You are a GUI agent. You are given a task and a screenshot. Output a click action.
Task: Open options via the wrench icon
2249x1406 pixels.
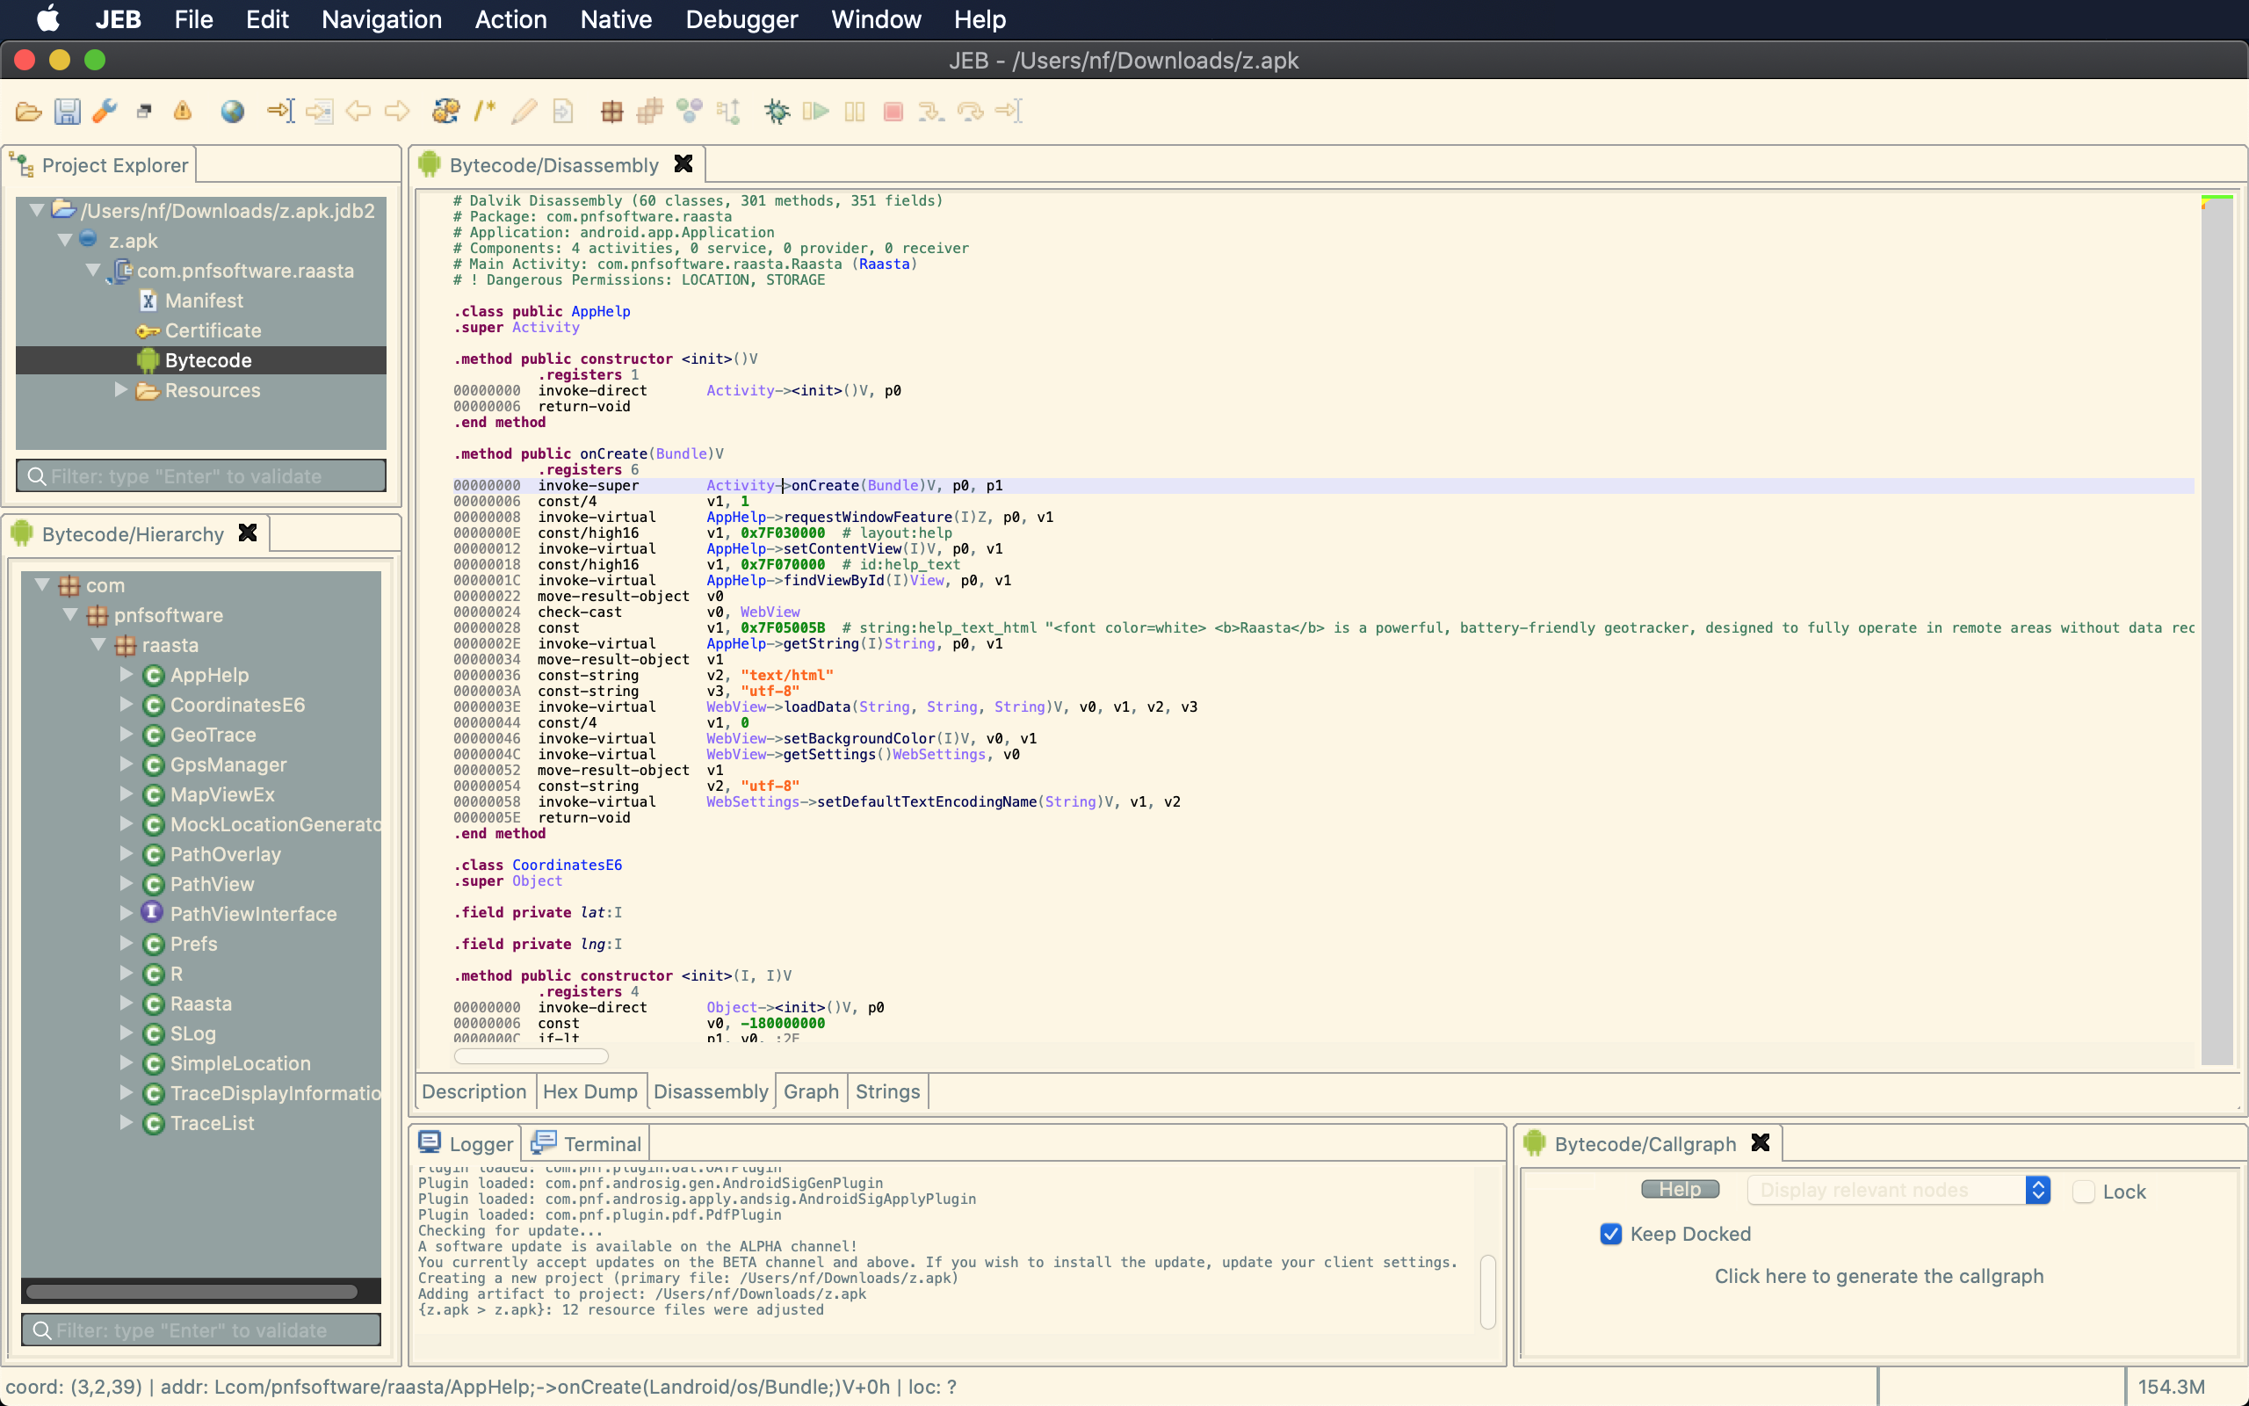(x=105, y=112)
